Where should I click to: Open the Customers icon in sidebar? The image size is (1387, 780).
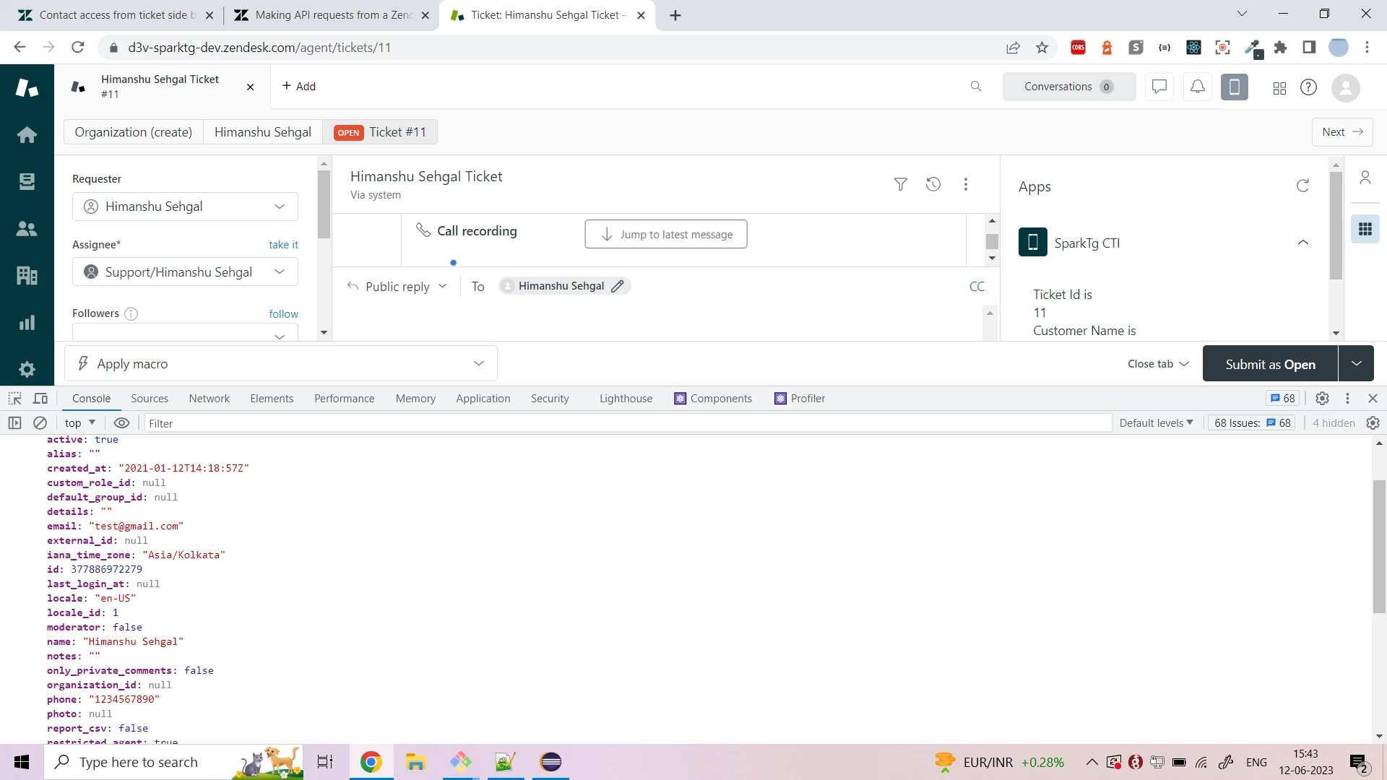(27, 229)
